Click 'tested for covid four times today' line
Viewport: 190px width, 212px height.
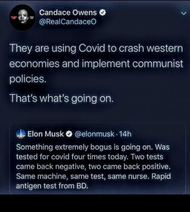[x=72, y=157]
